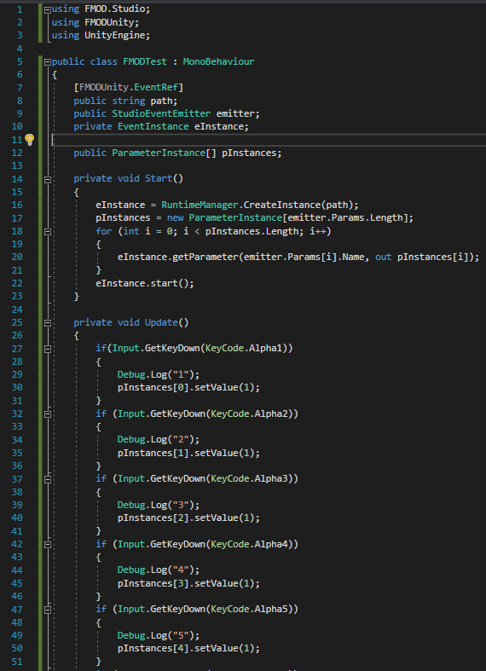Image resolution: width=486 pixels, height=671 pixels.
Task: Click the EventRef attribute text
Action: coord(156,88)
